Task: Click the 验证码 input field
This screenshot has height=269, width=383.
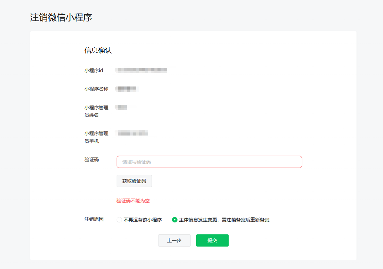Action: (209, 162)
